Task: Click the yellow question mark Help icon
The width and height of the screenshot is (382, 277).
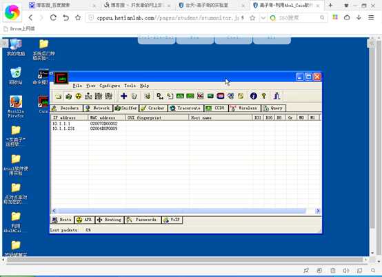Action: pos(263,96)
